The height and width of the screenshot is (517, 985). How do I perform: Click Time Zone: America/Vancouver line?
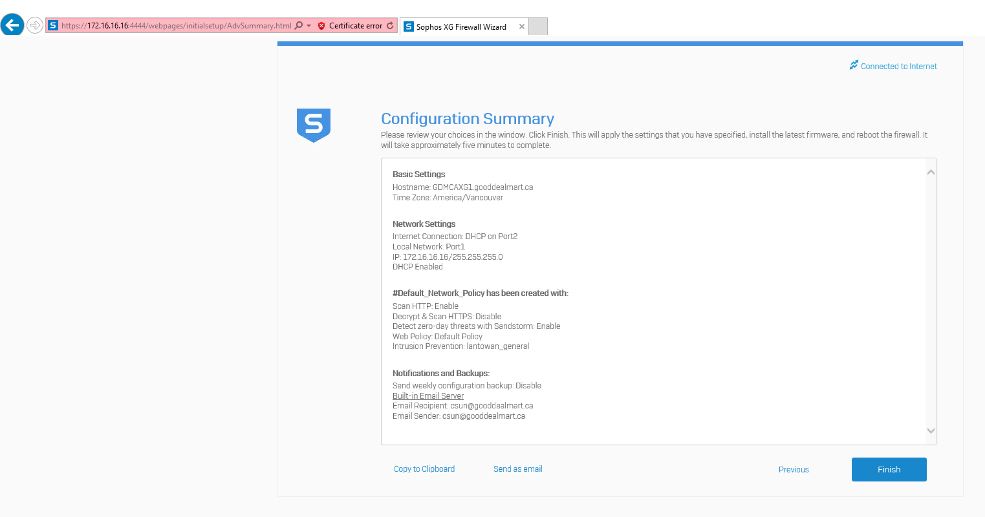448,198
